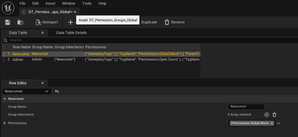298x137 pixels.
Task: Click the Save asset floppy disk icon
Action: pos(8,22)
